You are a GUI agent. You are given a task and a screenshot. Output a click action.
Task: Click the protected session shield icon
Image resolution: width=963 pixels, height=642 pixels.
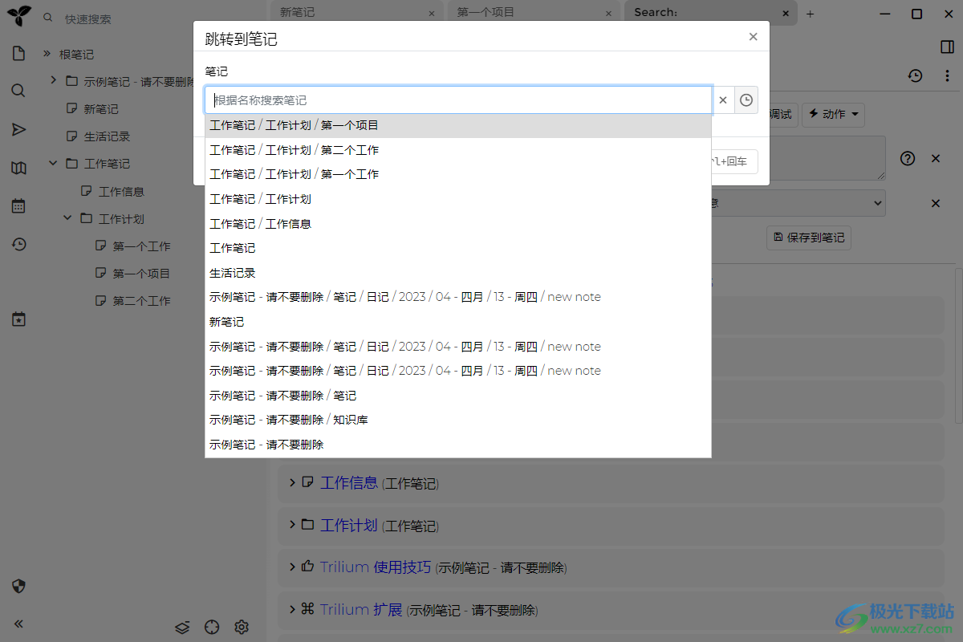[x=18, y=586]
